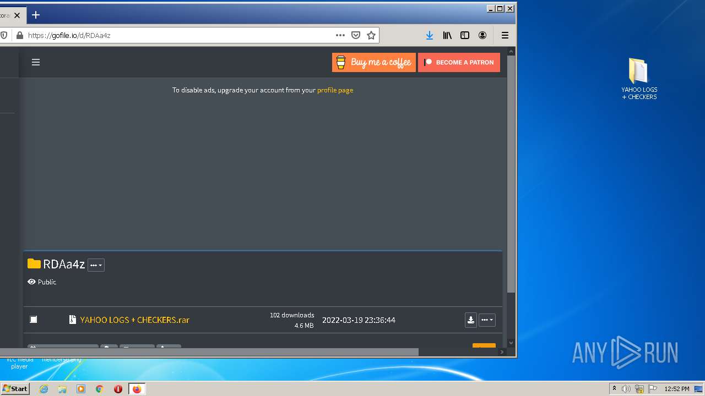
Task: Launch Chrome from the taskbar
Action: coord(100,389)
